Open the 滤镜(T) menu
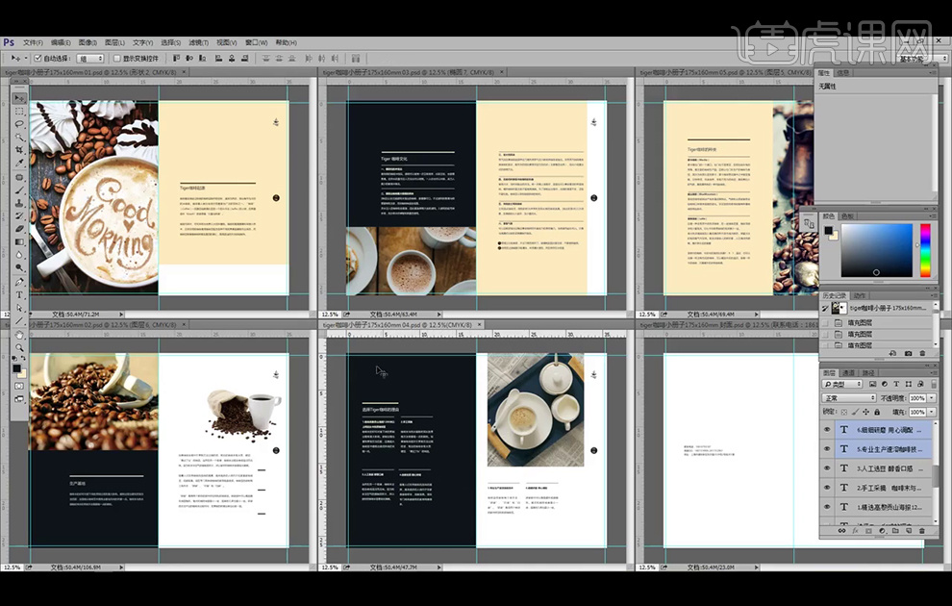Viewport: 952px width, 606px height. click(x=199, y=42)
